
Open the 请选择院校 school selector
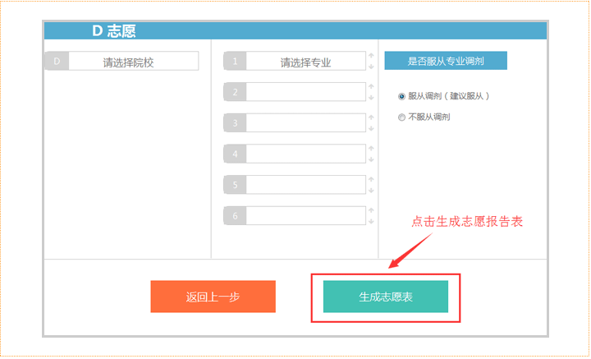point(121,61)
